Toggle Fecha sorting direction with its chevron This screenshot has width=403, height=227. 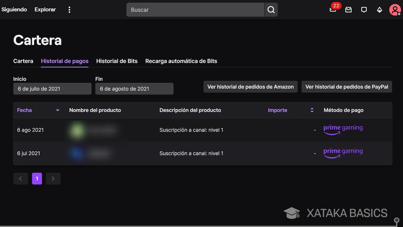coord(57,110)
